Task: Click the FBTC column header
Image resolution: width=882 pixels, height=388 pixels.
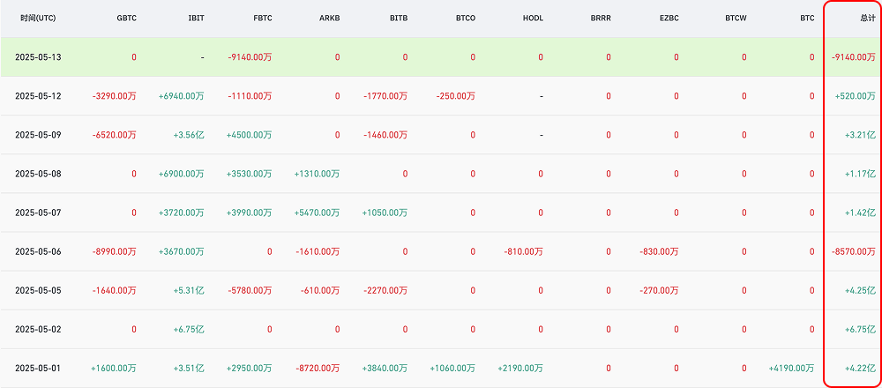Action: tap(263, 18)
